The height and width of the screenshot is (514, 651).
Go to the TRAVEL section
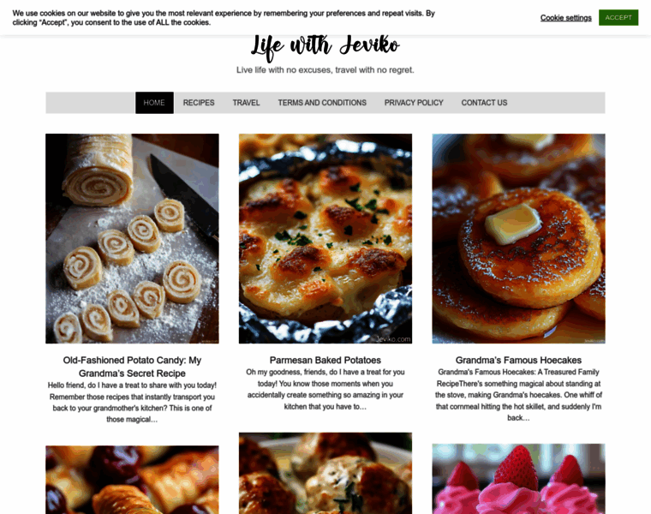coord(246,103)
